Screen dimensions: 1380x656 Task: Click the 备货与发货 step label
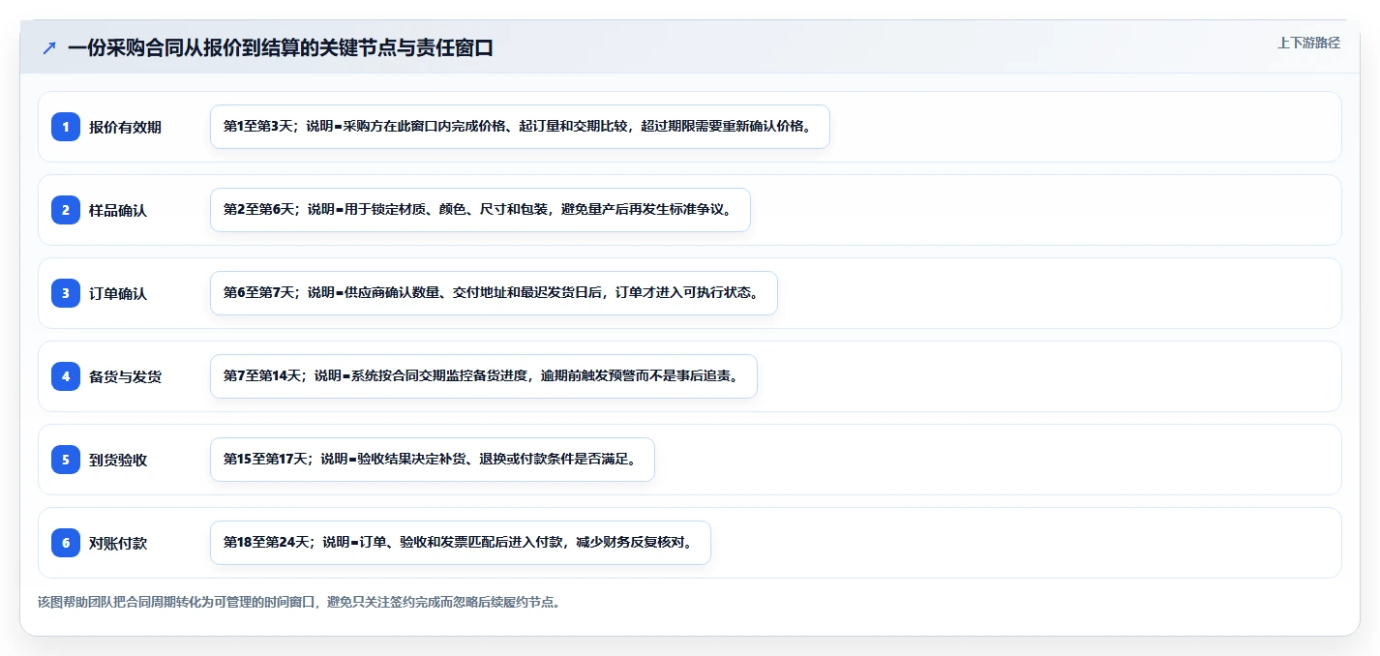(125, 376)
